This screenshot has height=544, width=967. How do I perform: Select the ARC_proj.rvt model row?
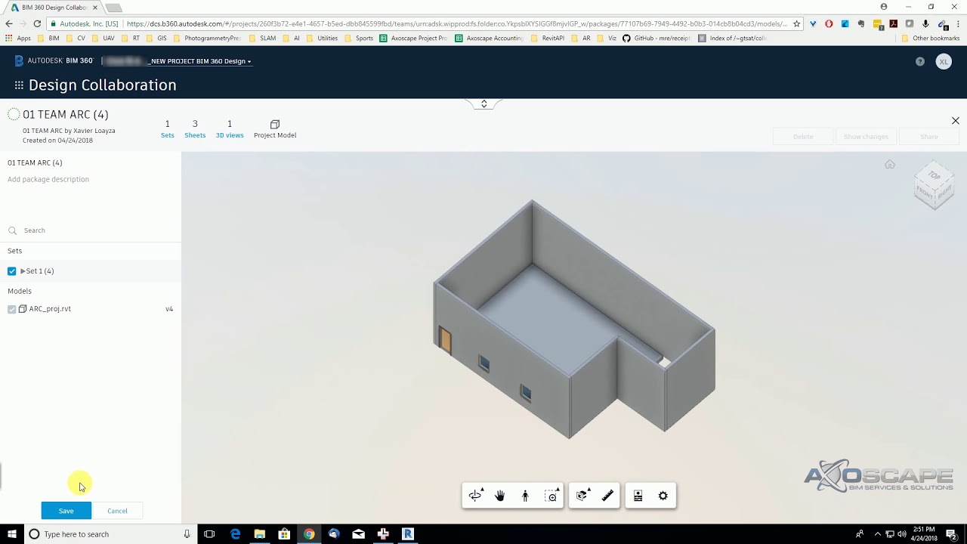pyautogui.click(x=91, y=309)
